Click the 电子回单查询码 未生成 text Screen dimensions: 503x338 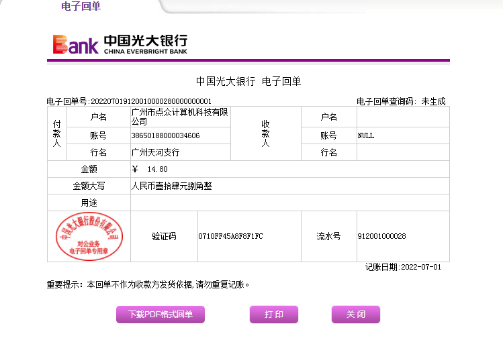(x=400, y=101)
